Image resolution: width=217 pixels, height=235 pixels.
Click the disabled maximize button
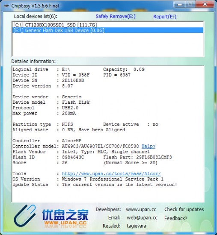click(x=190, y=4)
